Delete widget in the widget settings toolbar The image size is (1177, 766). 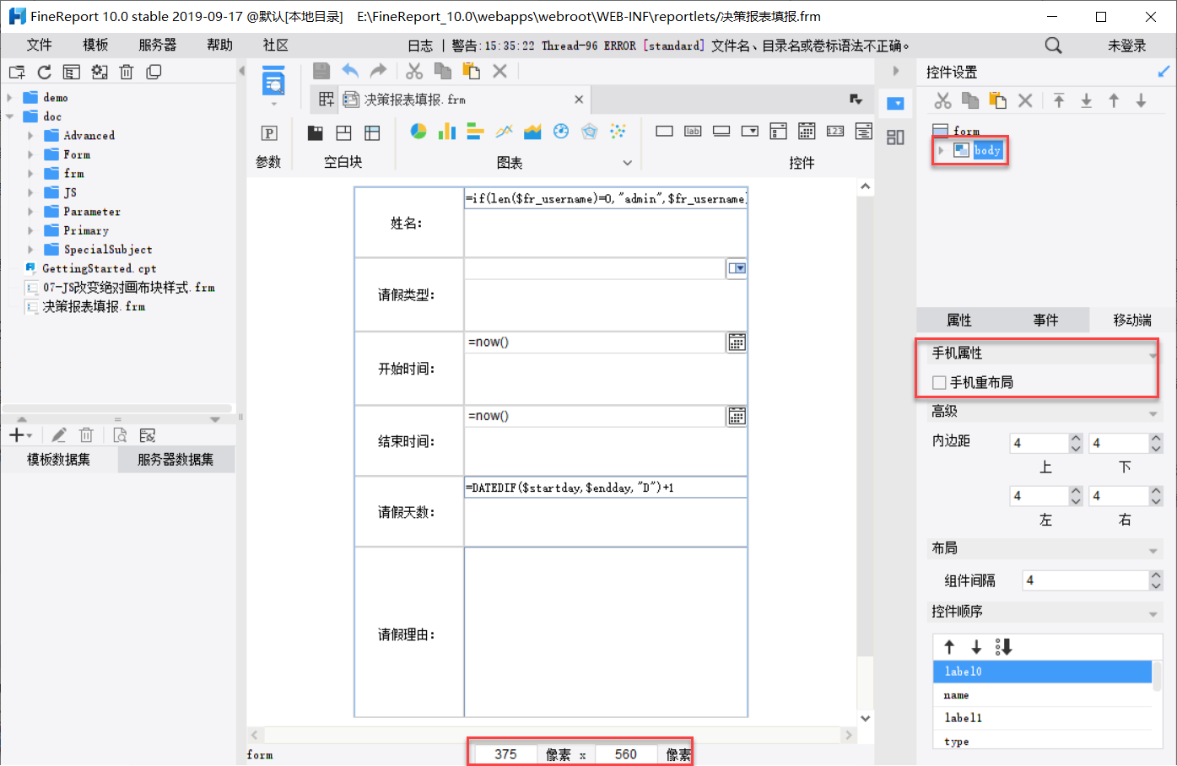click(1025, 100)
